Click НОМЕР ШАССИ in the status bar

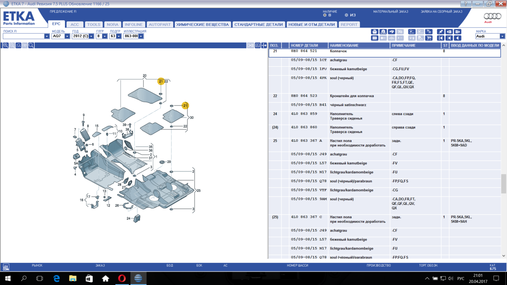click(x=297, y=266)
